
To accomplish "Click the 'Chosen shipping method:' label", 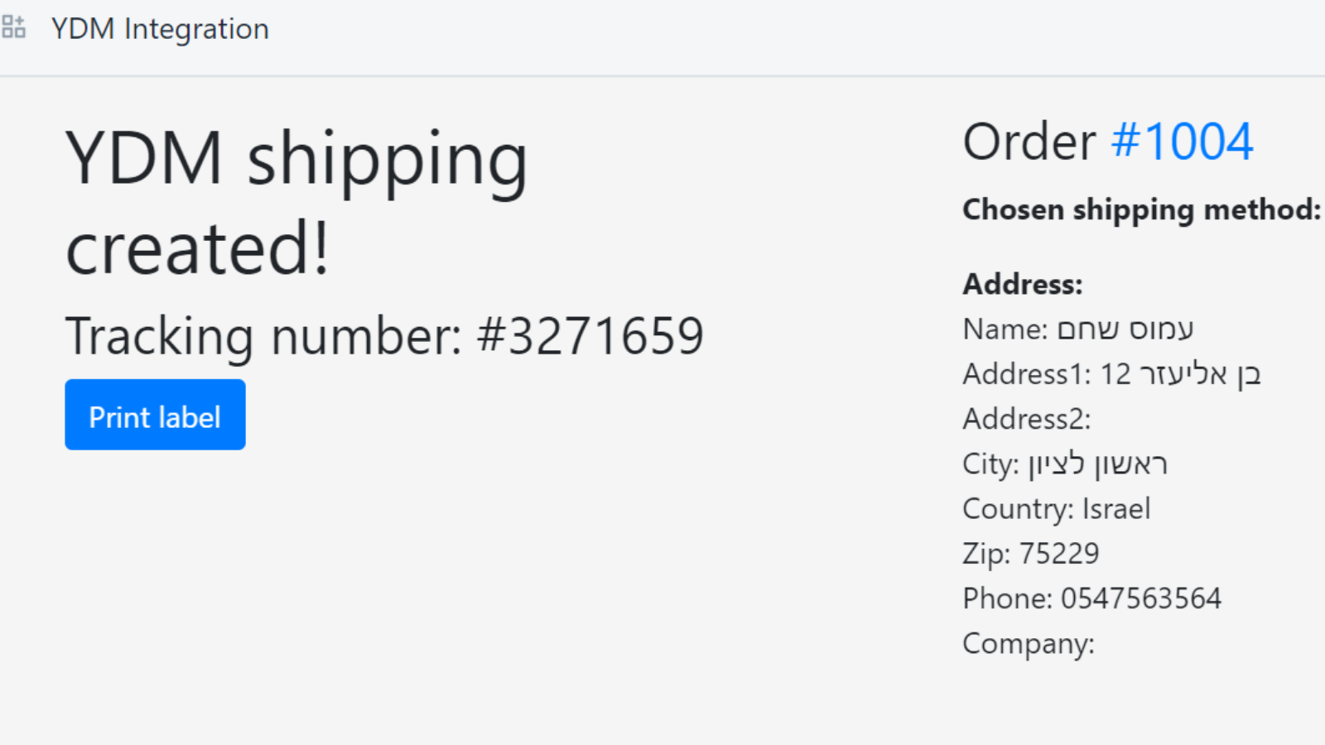I will tap(1141, 209).
